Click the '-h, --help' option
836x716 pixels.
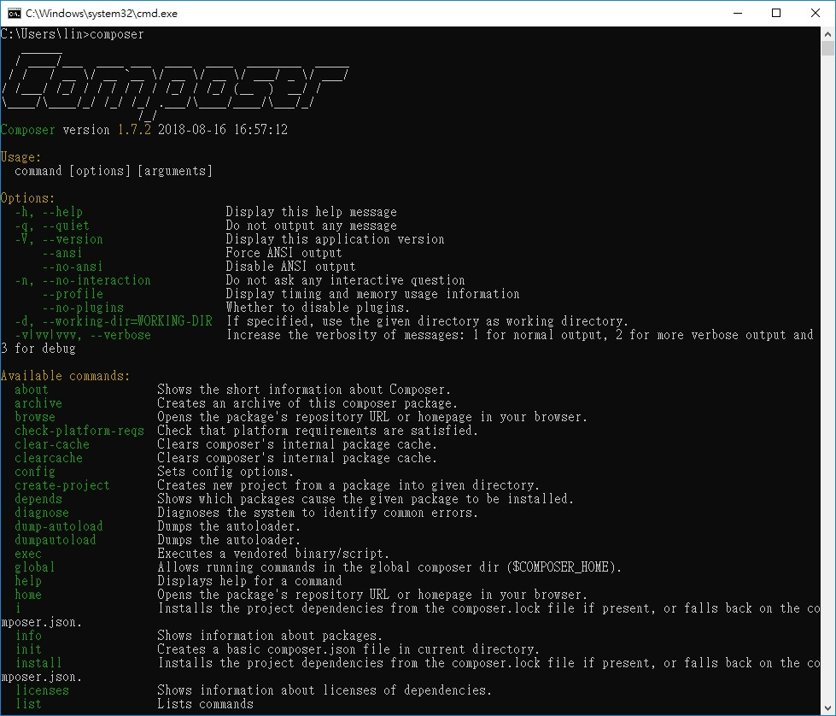pyautogui.click(x=49, y=212)
